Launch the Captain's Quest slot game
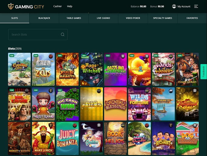The width and height of the screenshot is (207, 156). (19, 69)
